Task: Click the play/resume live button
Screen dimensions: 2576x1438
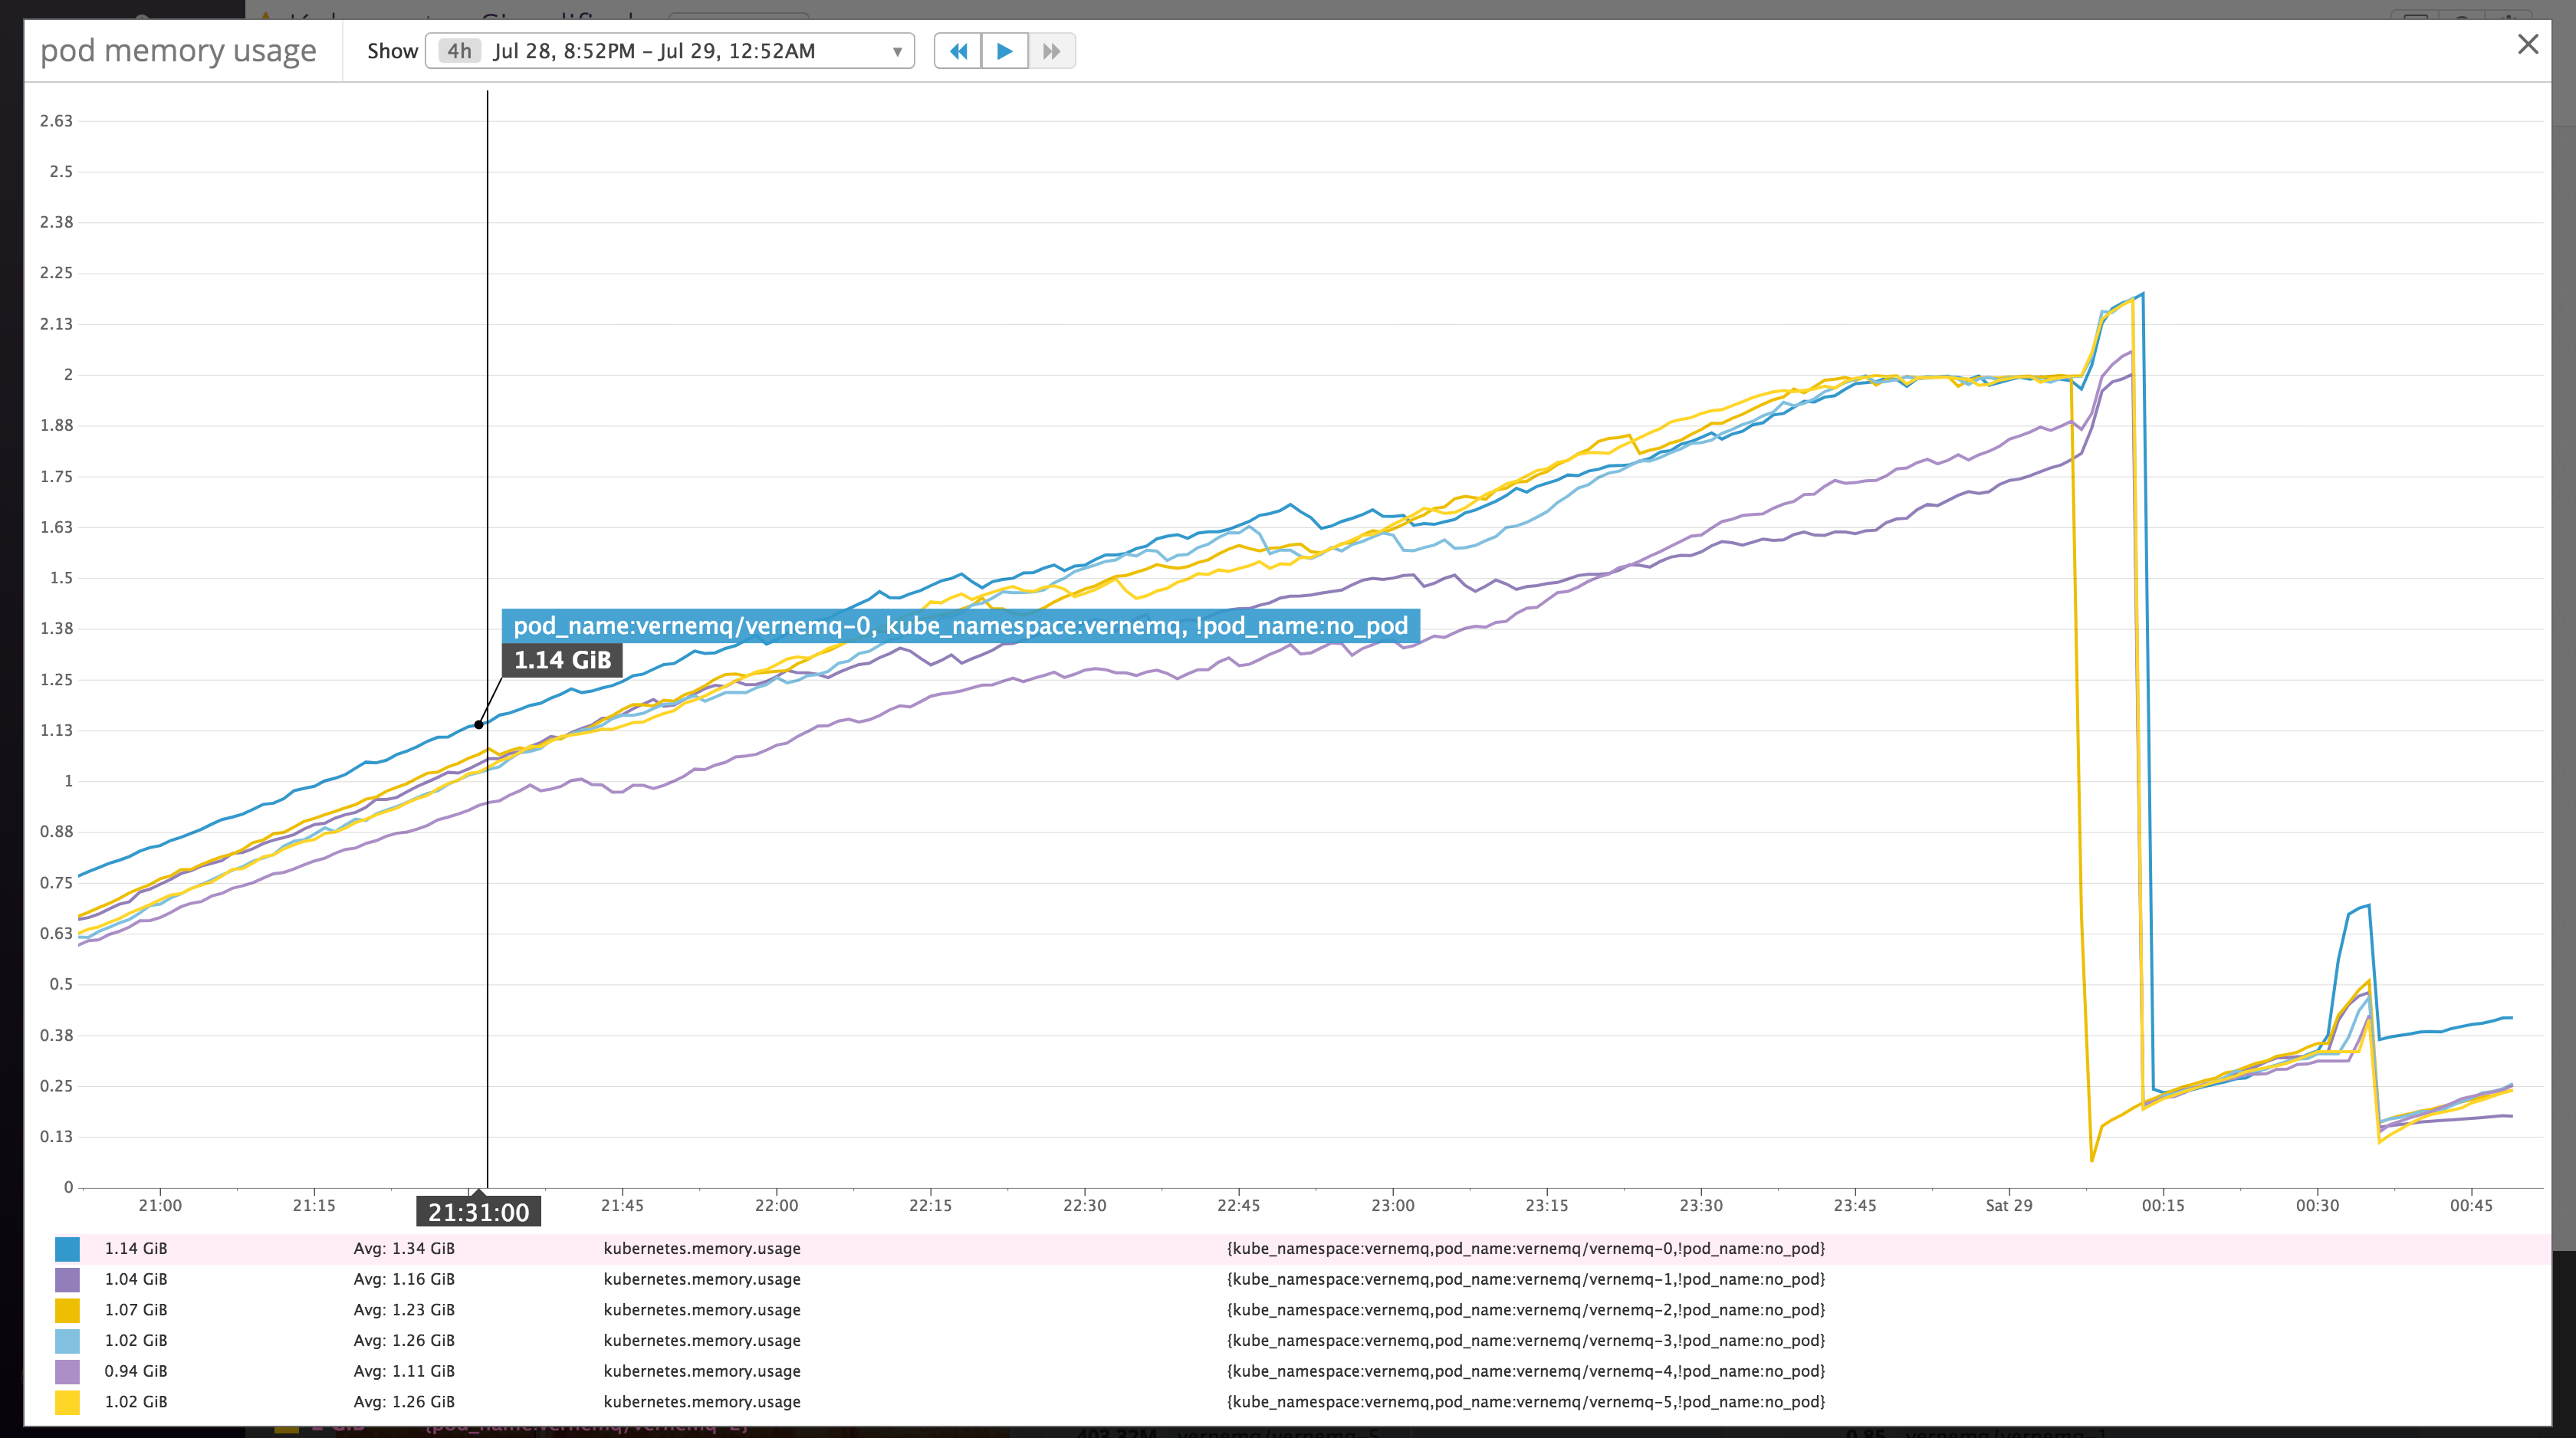Action: click(1005, 51)
